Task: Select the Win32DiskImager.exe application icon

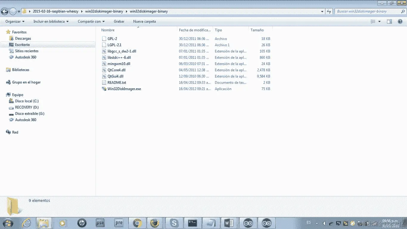Action: [104, 89]
